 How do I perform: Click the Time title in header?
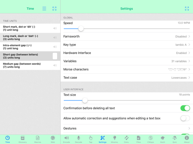(x=30, y=9)
